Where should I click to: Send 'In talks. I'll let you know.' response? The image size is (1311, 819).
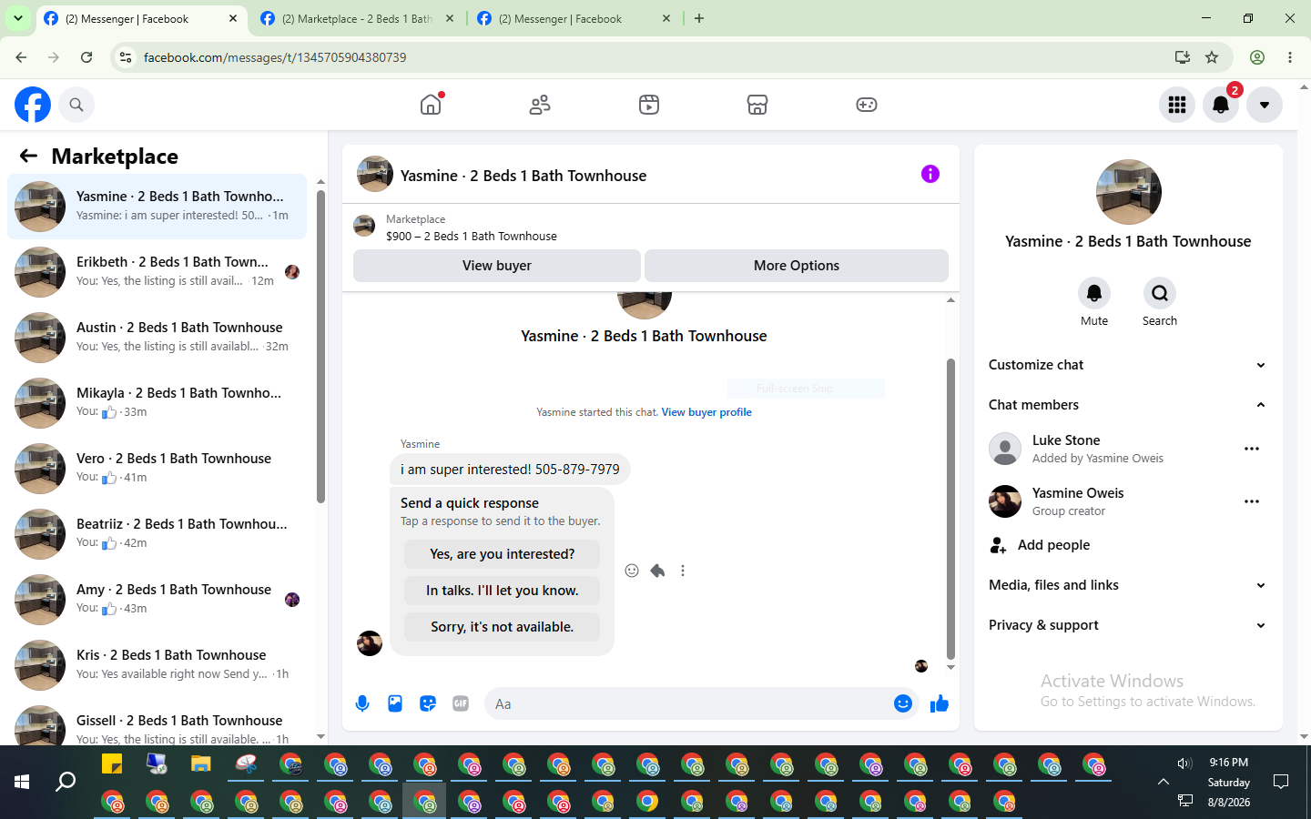pyautogui.click(x=503, y=591)
